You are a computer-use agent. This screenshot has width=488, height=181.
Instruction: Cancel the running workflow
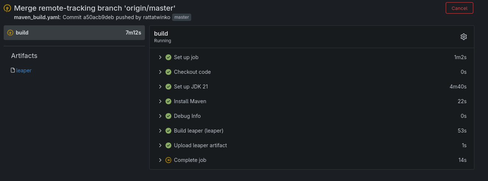(x=459, y=8)
